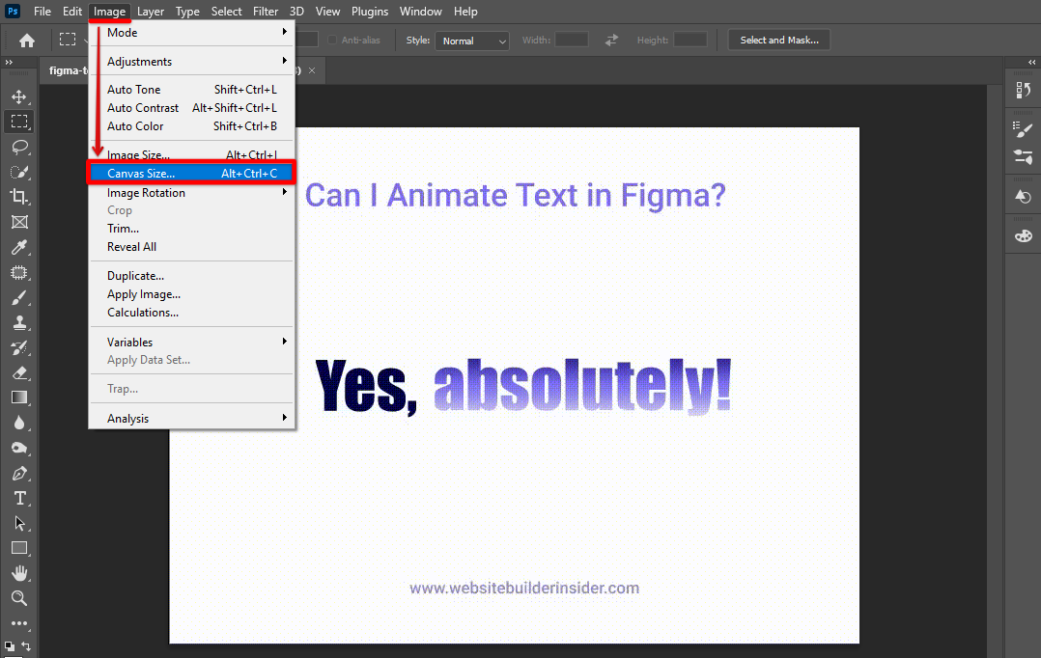Expand the Adjustments submenu
This screenshot has height=658, width=1041.
click(192, 62)
